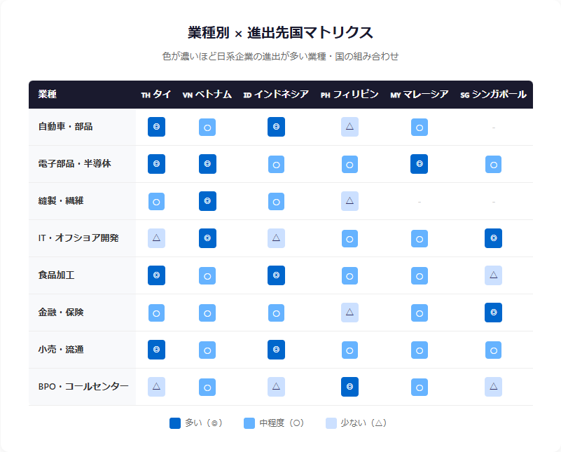
Task: Click the dash cell for 自動車・部品 in シンガポール
Action: tap(493, 127)
